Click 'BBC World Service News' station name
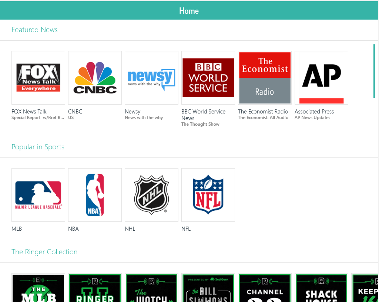This screenshot has height=302, width=379. click(203, 115)
